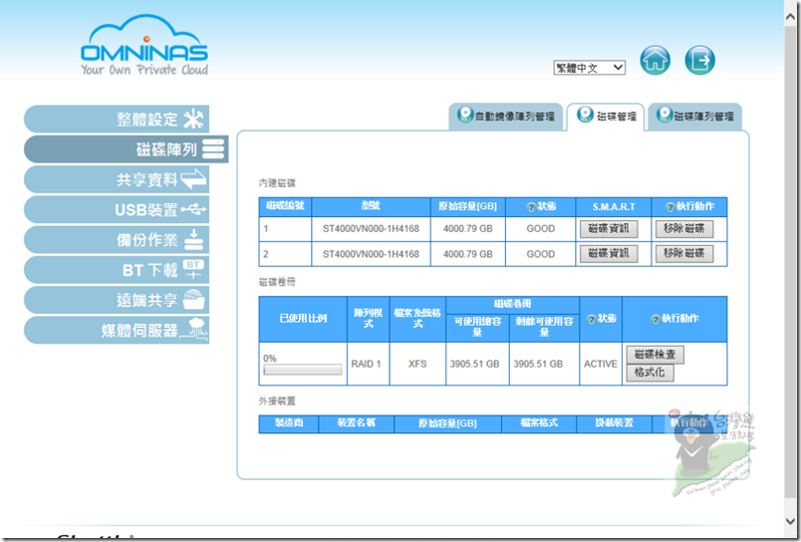Open BT 下載 sidebar item

(x=117, y=270)
